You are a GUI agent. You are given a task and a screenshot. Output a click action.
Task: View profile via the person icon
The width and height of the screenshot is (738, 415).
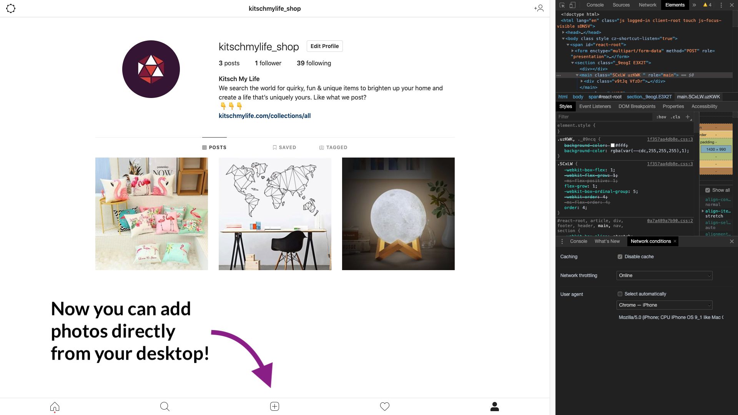(x=494, y=406)
